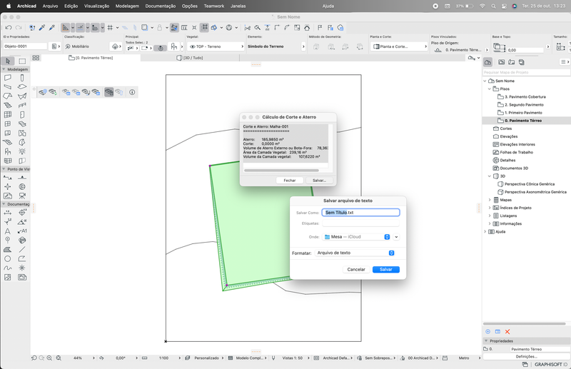Toggle snap guides button in toolbar

80,28
